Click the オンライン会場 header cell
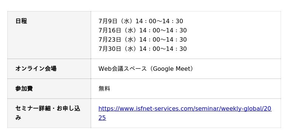Image resolution: width=295 pixels, height=139 pixels. click(x=49, y=69)
